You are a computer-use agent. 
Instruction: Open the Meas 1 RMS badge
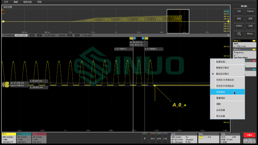click(245, 44)
